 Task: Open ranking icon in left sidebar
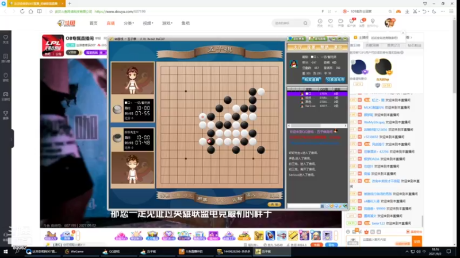pos(6,58)
